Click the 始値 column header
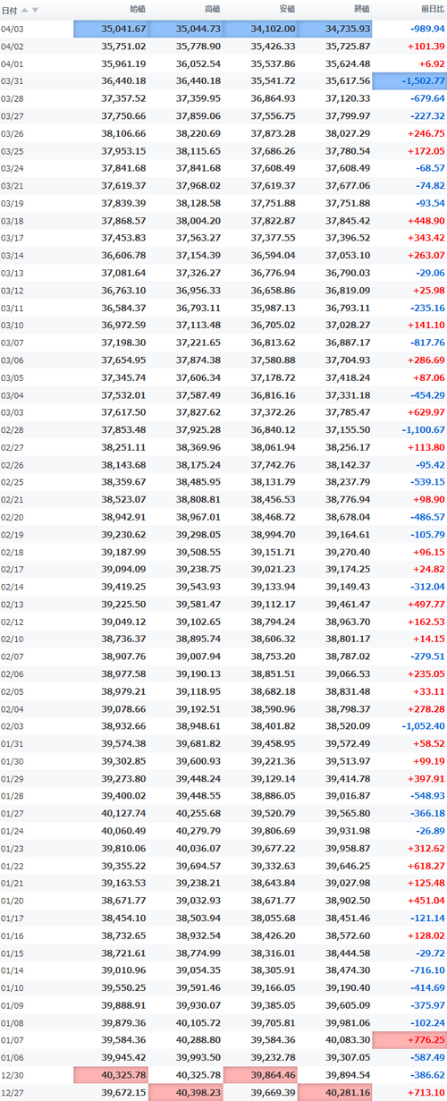The image size is (447, 1101). tap(138, 10)
